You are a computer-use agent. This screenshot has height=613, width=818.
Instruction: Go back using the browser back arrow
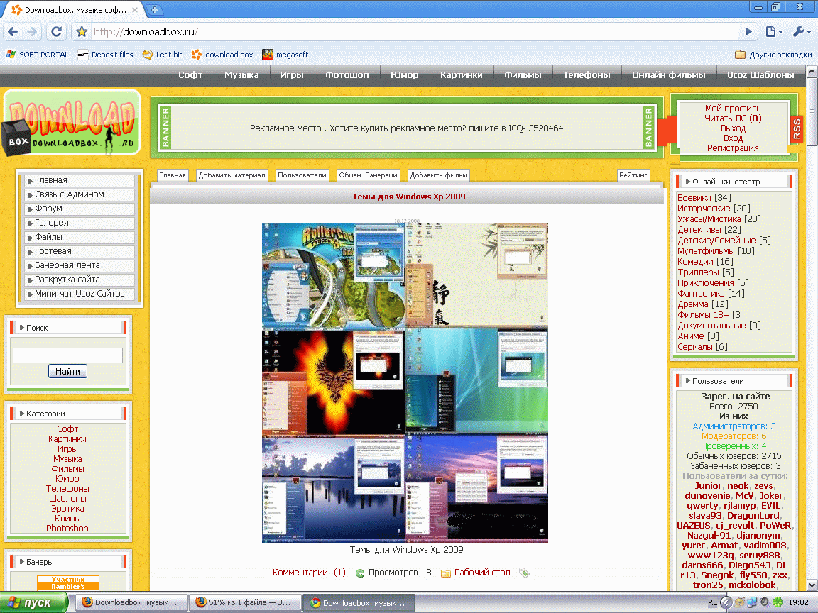coord(13,32)
